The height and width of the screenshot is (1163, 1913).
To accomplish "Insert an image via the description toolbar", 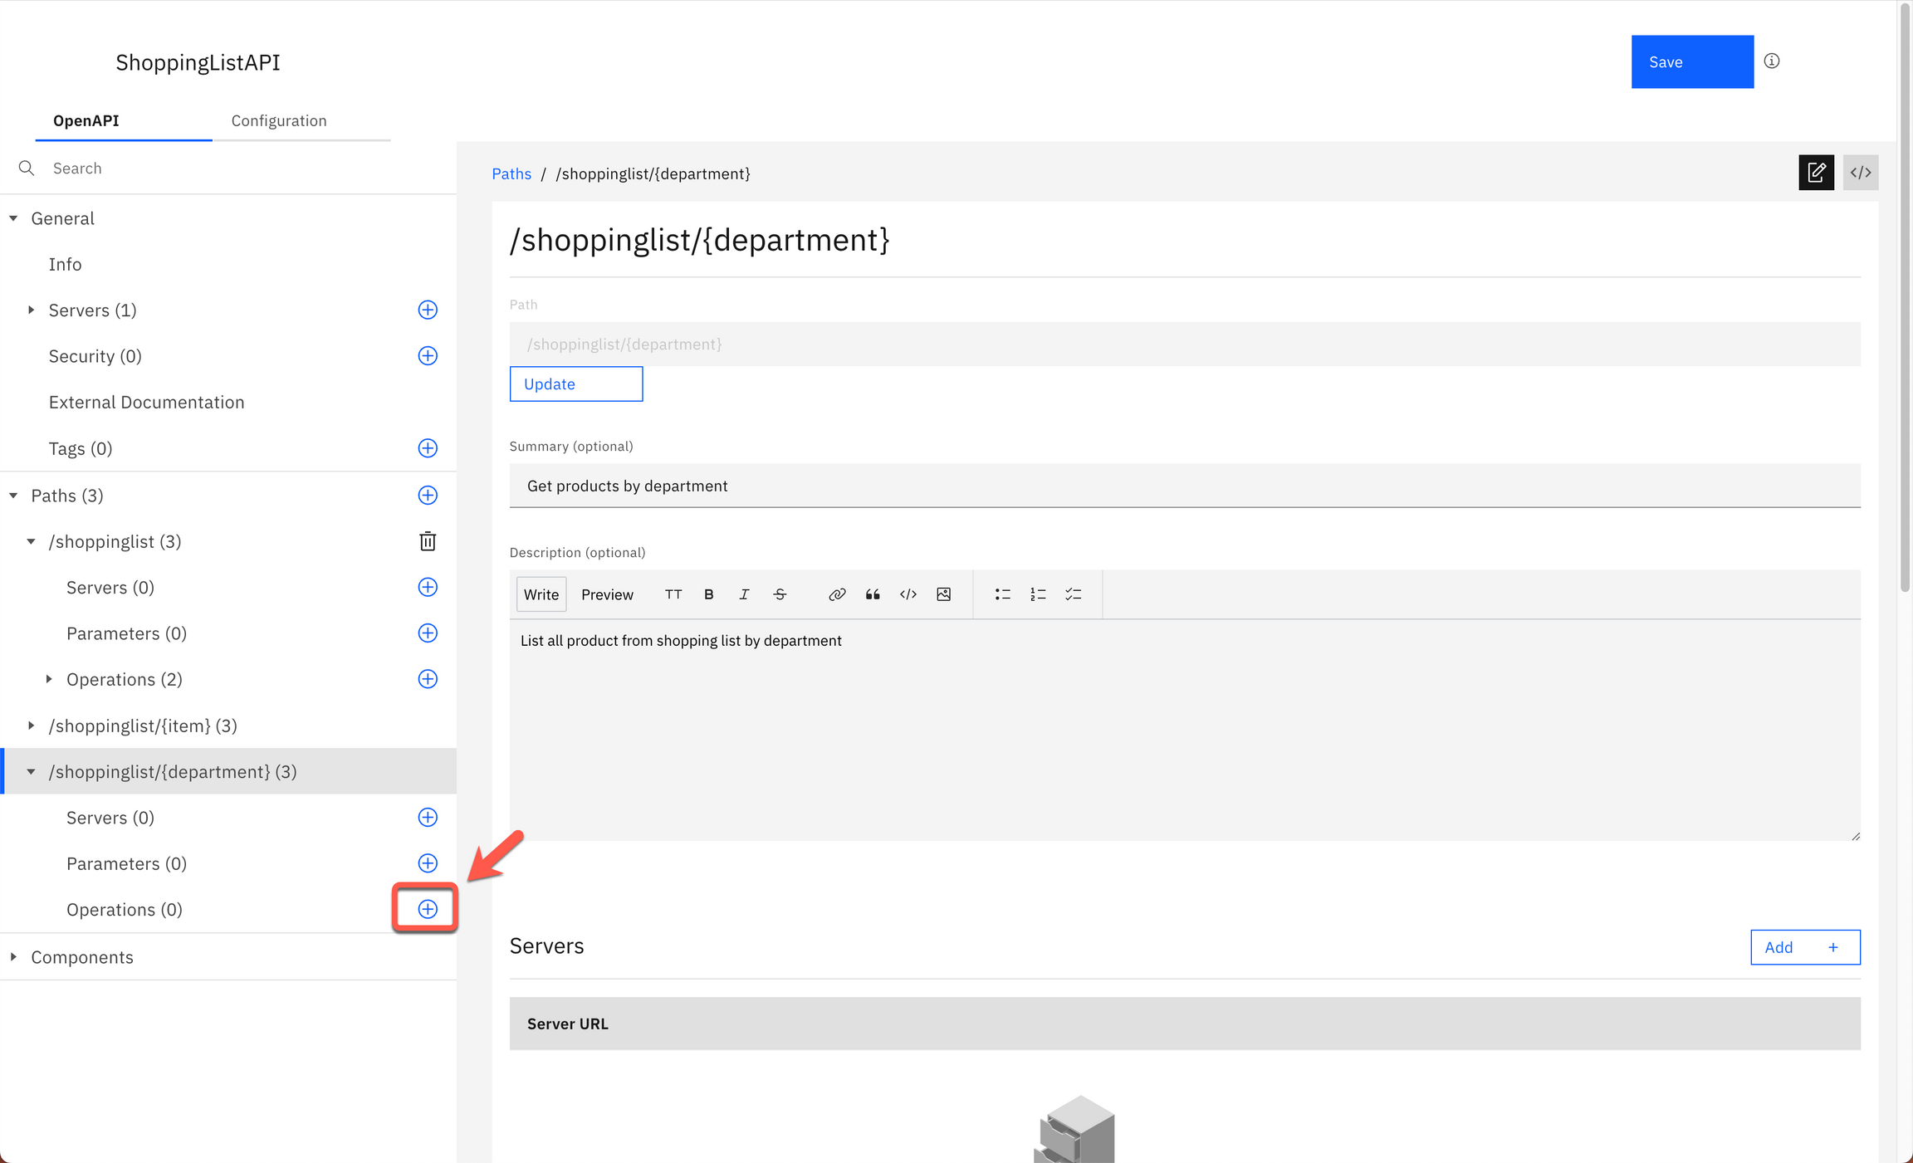I will [943, 594].
